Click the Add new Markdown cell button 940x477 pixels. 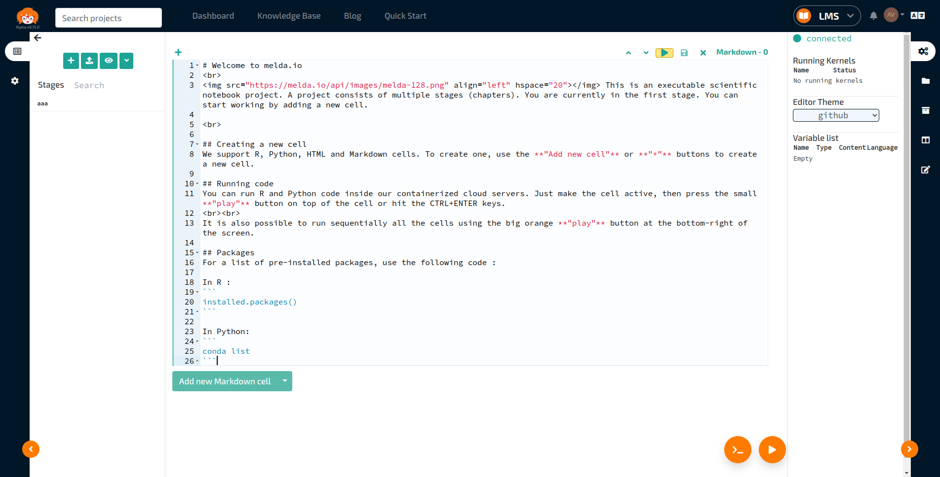[225, 381]
